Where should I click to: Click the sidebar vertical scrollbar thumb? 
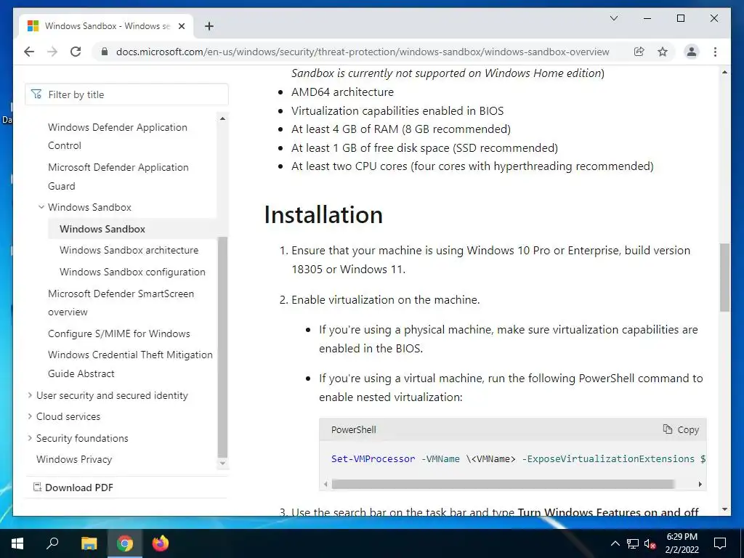pos(222,347)
